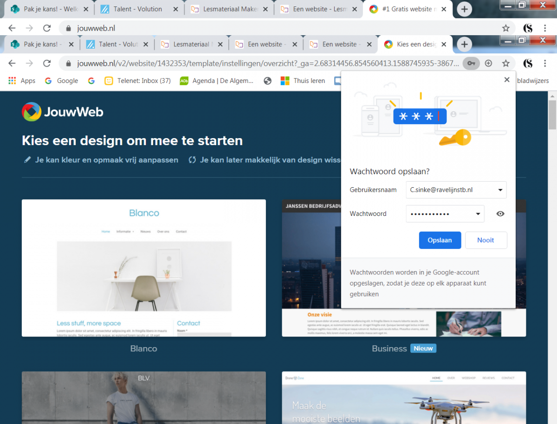The image size is (557, 424).
Task: Click the key password manager icon
Action: tap(471, 63)
